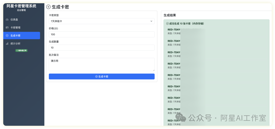Viewport: 275px width, 129px height.
Task: Click the 阿星卡密管理系统 title
Action: point(22,6)
